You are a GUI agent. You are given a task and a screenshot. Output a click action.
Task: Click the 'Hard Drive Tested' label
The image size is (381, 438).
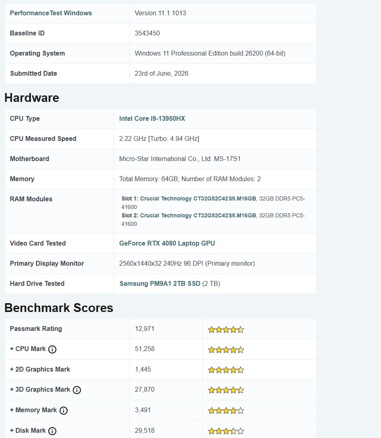(x=37, y=283)
